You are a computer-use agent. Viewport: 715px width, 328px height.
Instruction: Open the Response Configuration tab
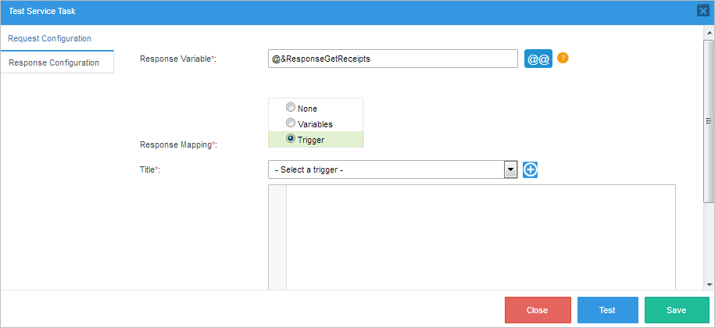[x=54, y=62]
